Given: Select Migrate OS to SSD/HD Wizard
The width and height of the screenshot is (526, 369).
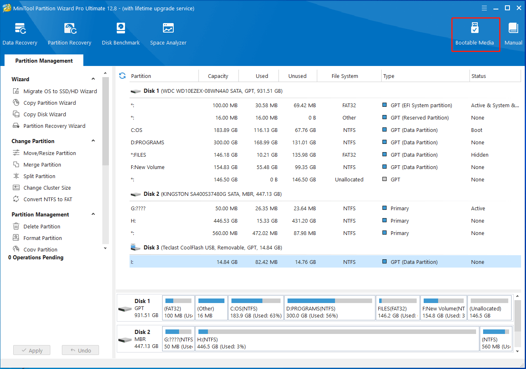Looking at the screenshot, I should coord(60,92).
